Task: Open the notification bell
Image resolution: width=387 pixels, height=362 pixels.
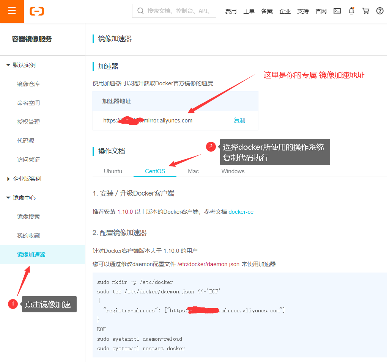Action: pyautogui.click(x=351, y=11)
